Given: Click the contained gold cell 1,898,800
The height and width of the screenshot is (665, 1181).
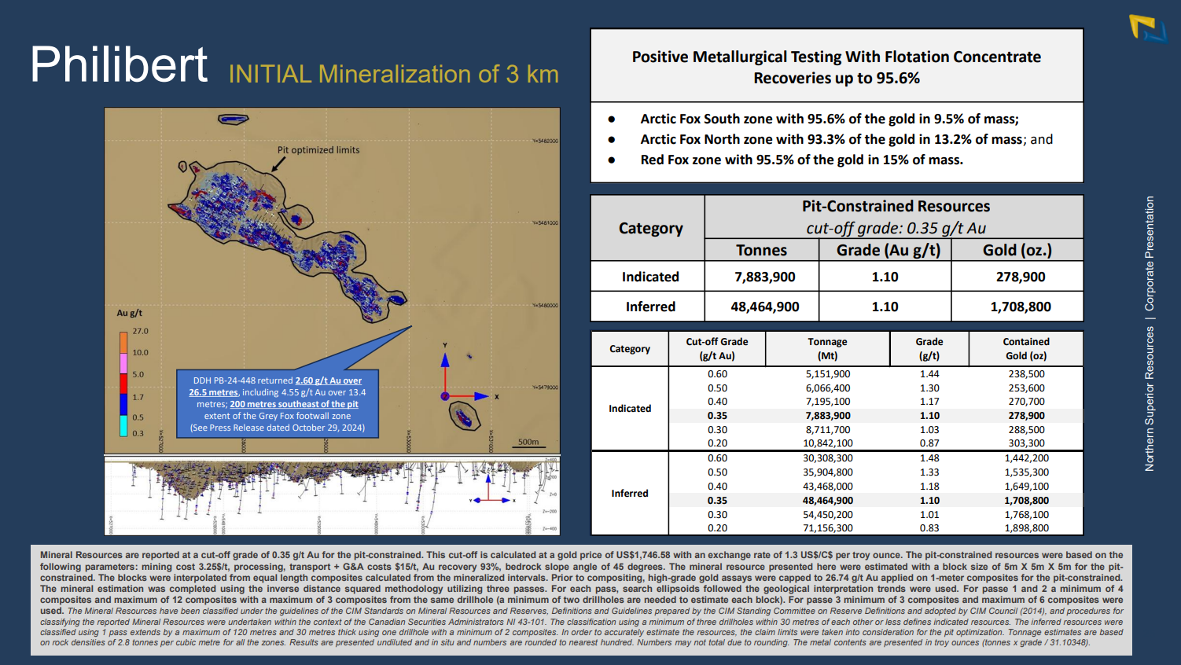Looking at the screenshot, I should 1027,528.
